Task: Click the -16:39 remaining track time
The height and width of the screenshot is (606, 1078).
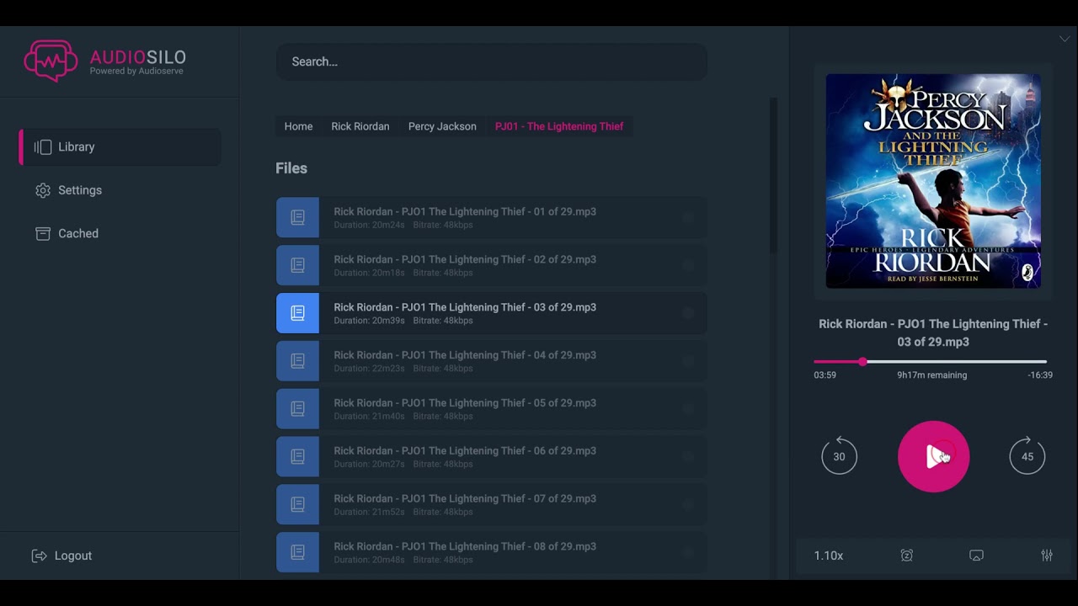Action: pyautogui.click(x=1040, y=375)
